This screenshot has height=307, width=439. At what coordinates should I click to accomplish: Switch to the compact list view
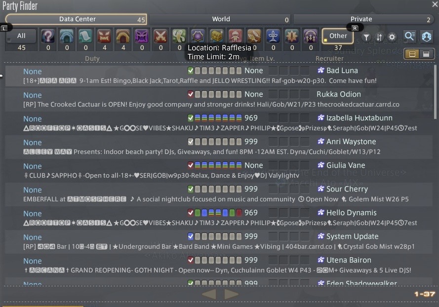coord(426,54)
